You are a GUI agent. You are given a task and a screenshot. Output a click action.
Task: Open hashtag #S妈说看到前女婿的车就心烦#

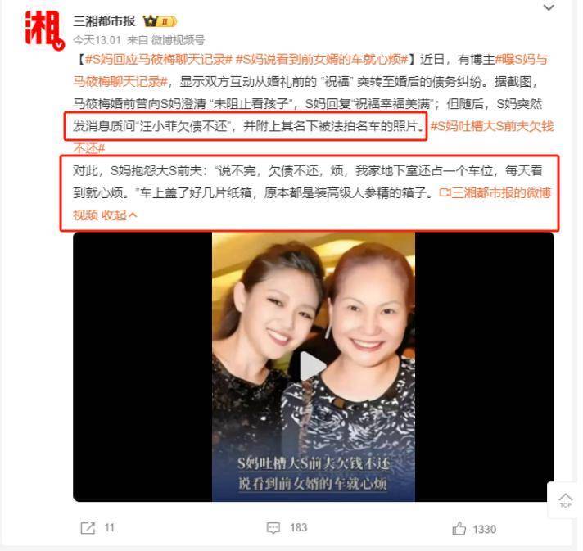pyautogui.click(x=322, y=59)
